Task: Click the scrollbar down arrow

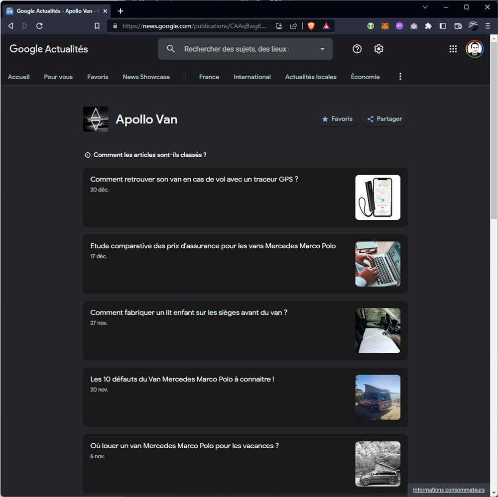Action: (494, 493)
